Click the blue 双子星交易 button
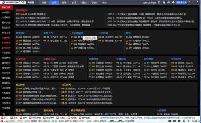201x123 pixels. [x=182, y=2]
